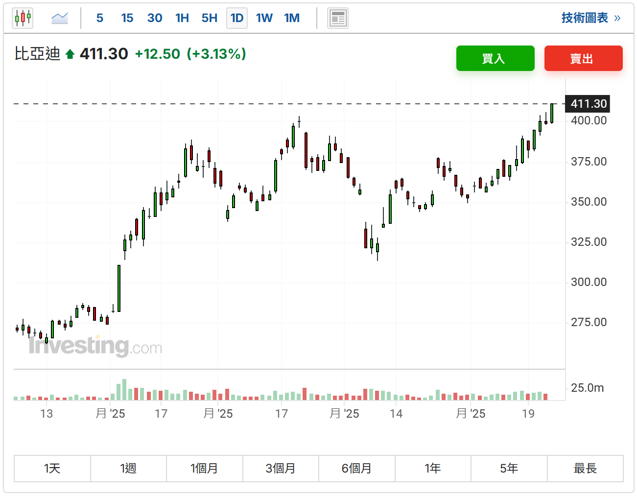Viewport: 637px width, 497px height.
Task: Click the 300.00 axis label
Action: coord(589,282)
